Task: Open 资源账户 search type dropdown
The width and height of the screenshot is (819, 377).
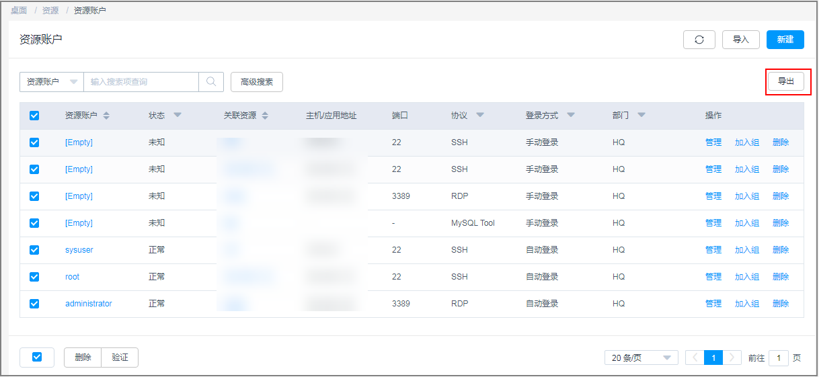Action: (52, 82)
